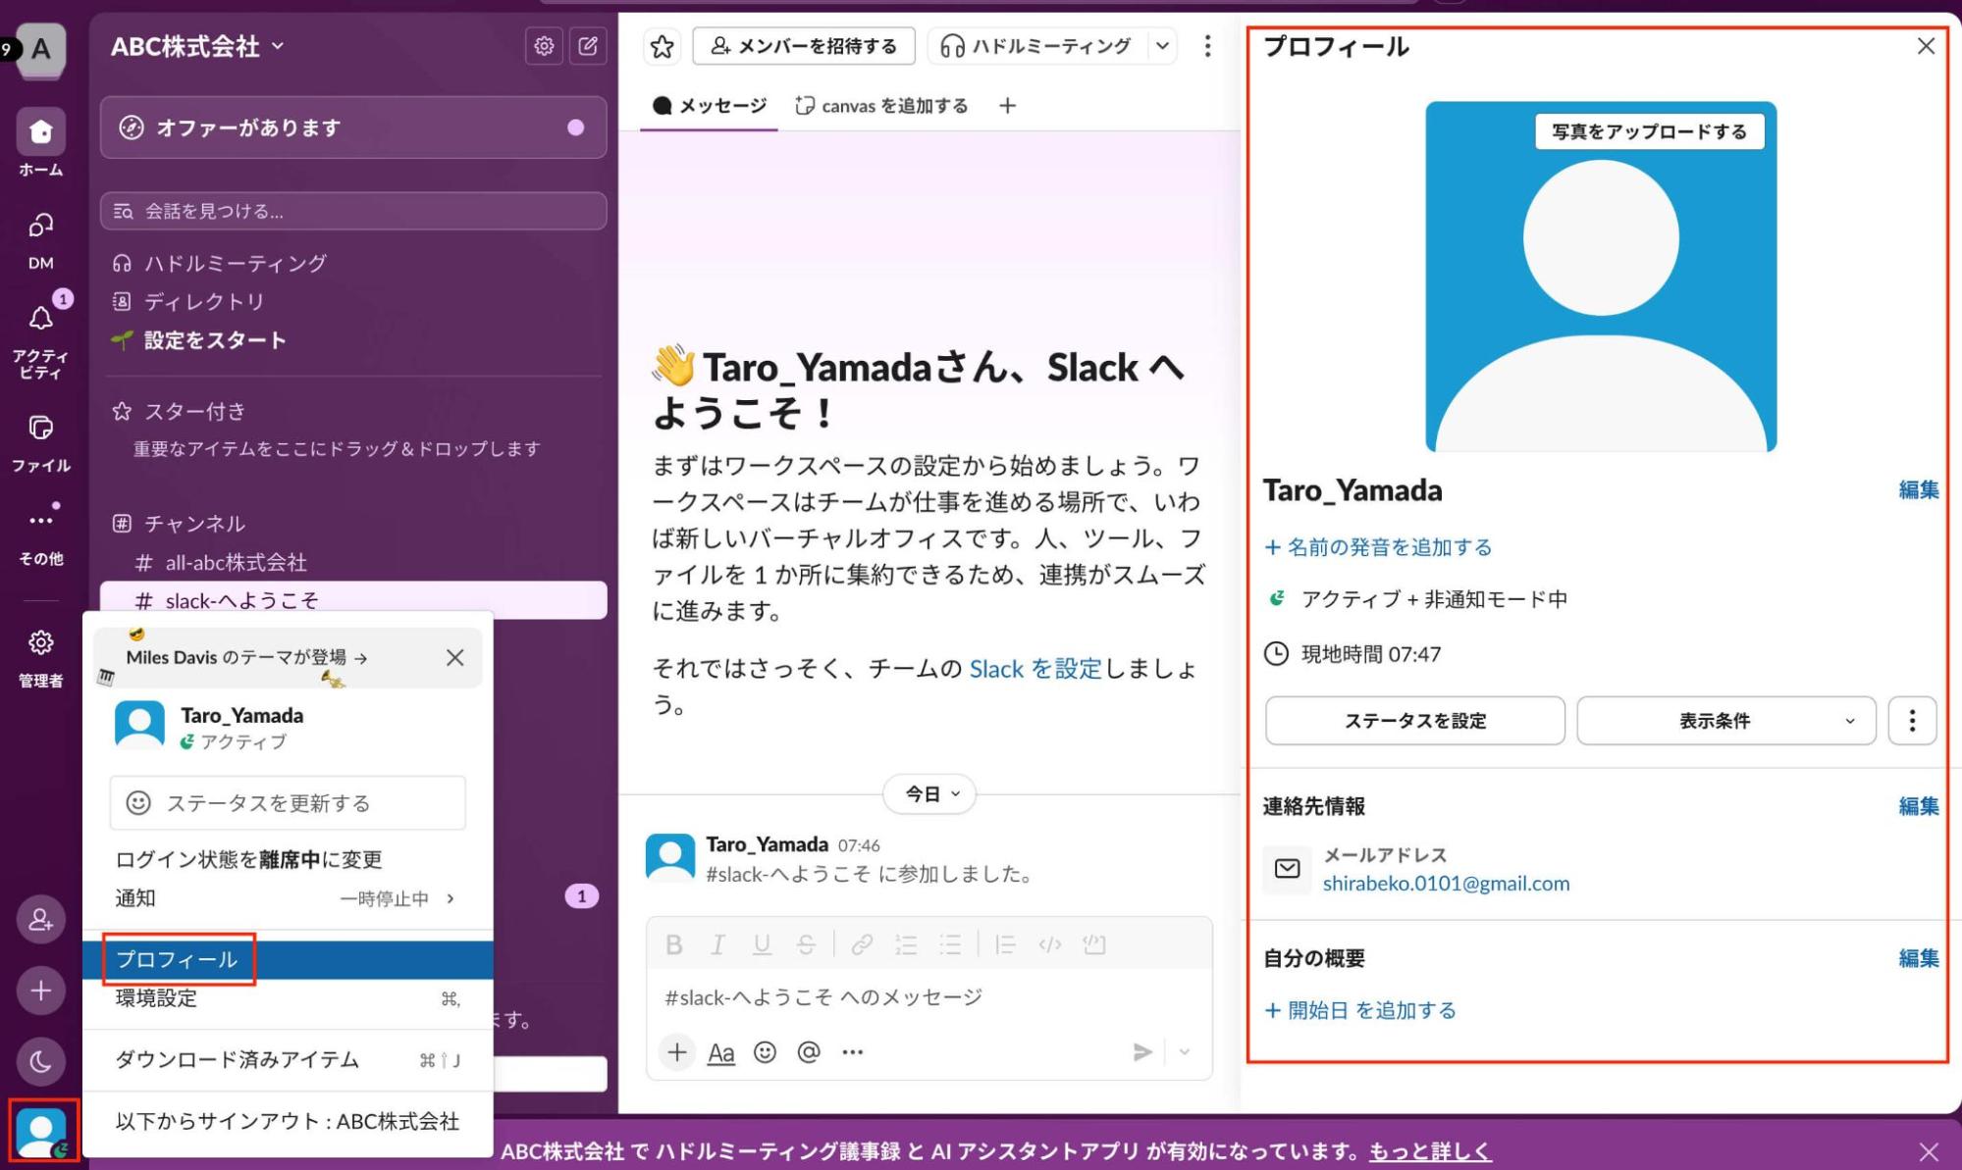Add a new tab with plus icon
This screenshot has width=1962, height=1170.
tap(1007, 106)
